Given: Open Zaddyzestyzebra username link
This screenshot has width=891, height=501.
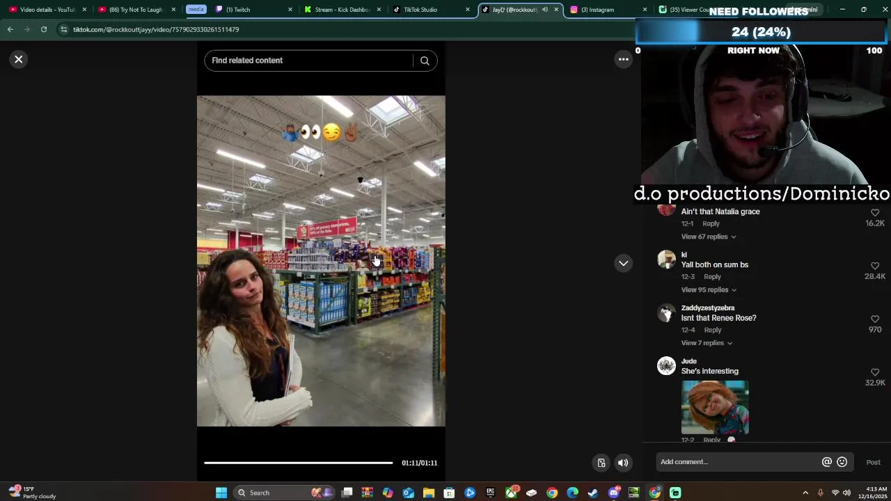Looking at the screenshot, I should click(x=708, y=308).
